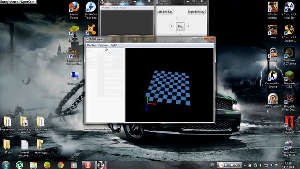Screen dimensions: 300x169
Task: Switch to the red HyperCam taskbar button
Action: (x=88, y=165)
